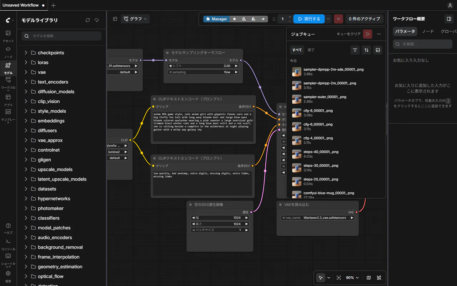Screen dimensions: 457x286
Task: Toggle the workflow overview side panel icon
Action: coord(449,19)
